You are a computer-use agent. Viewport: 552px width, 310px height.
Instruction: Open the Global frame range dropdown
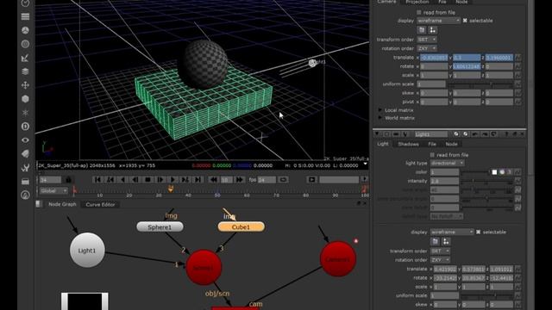(x=53, y=190)
